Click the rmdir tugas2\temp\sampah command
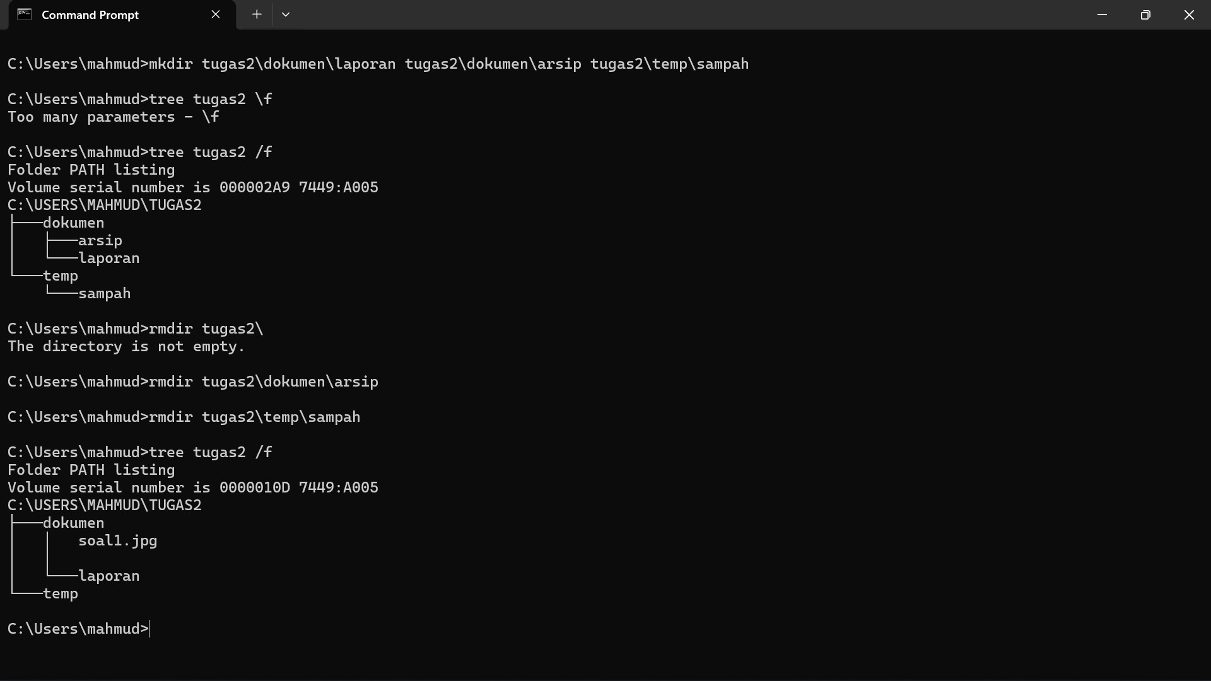Screen dimensions: 1211x681 184,417
